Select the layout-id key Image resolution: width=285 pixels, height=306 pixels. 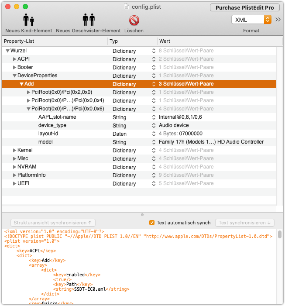[48, 134]
